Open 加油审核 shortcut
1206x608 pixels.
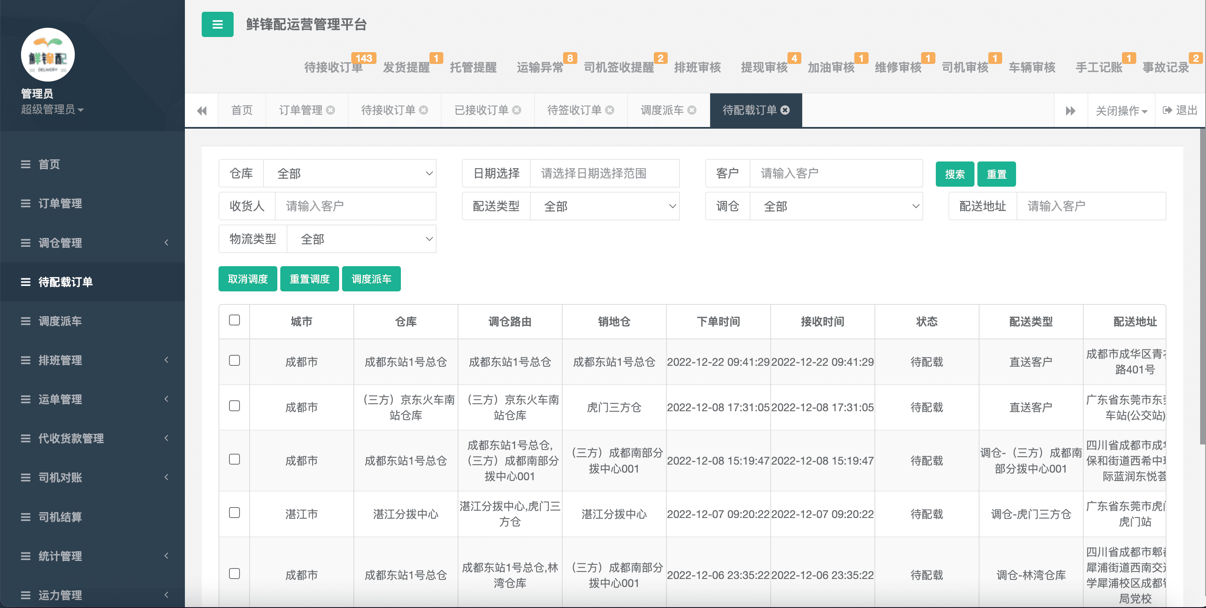point(832,67)
